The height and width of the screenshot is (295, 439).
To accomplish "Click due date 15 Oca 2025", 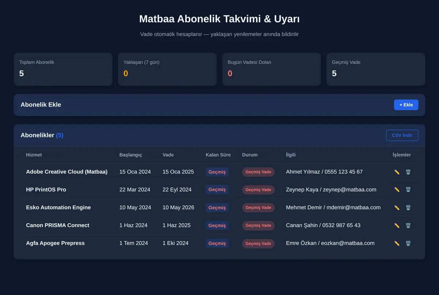I will pyautogui.click(x=178, y=172).
